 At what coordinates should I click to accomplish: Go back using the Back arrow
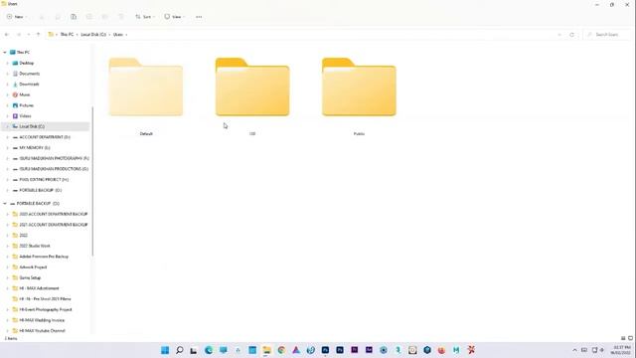[x=7, y=35]
